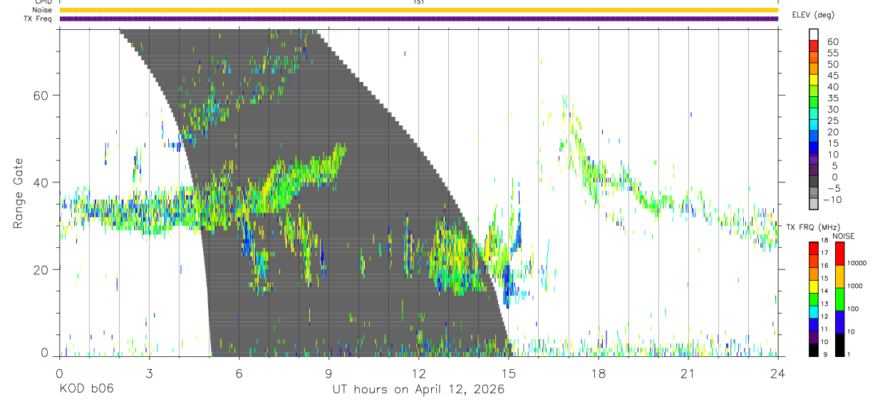Click the yellow 40 degree elevation swatch
Screen dimensions: 875x404
814,81
